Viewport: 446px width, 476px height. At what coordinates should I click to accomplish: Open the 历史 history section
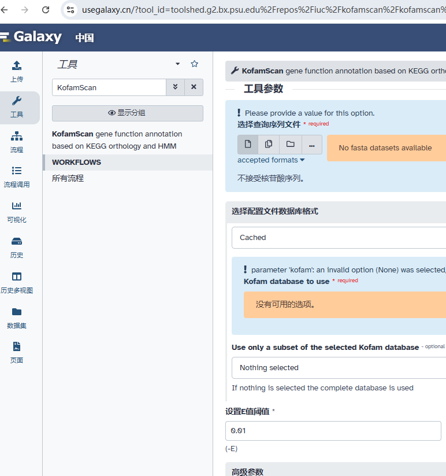[x=17, y=248]
